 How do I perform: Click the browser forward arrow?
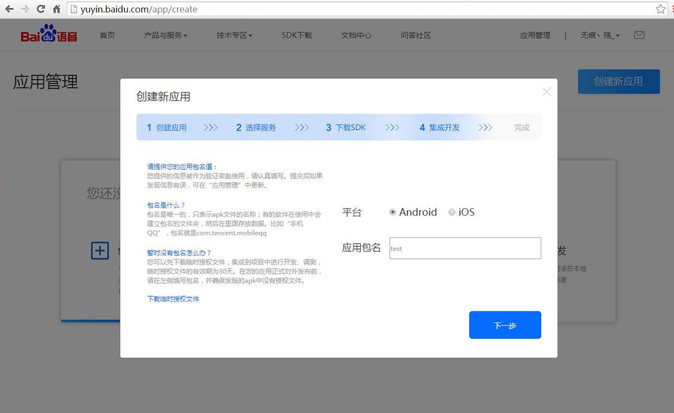(25, 9)
